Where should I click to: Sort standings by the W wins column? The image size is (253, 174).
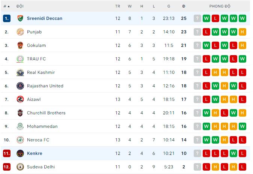coord(130,6)
